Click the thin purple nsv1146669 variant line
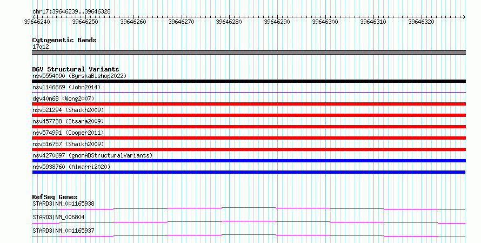Screen dimensions: 481x243 pyautogui.click(x=249, y=92)
